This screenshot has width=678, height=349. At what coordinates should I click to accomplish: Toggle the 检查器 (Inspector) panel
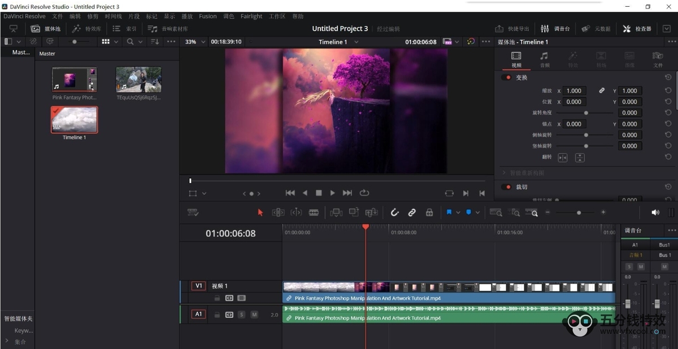tap(637, 29)
